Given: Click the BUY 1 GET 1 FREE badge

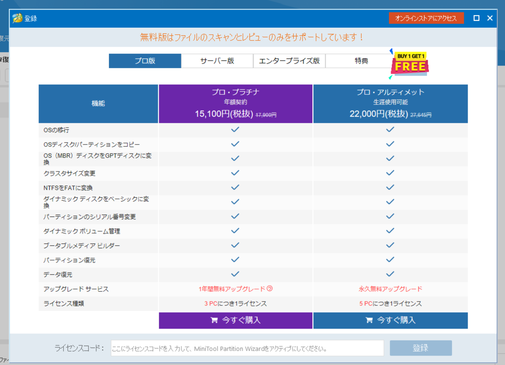Looking at the screenshot, I should [x=410, y=63].
